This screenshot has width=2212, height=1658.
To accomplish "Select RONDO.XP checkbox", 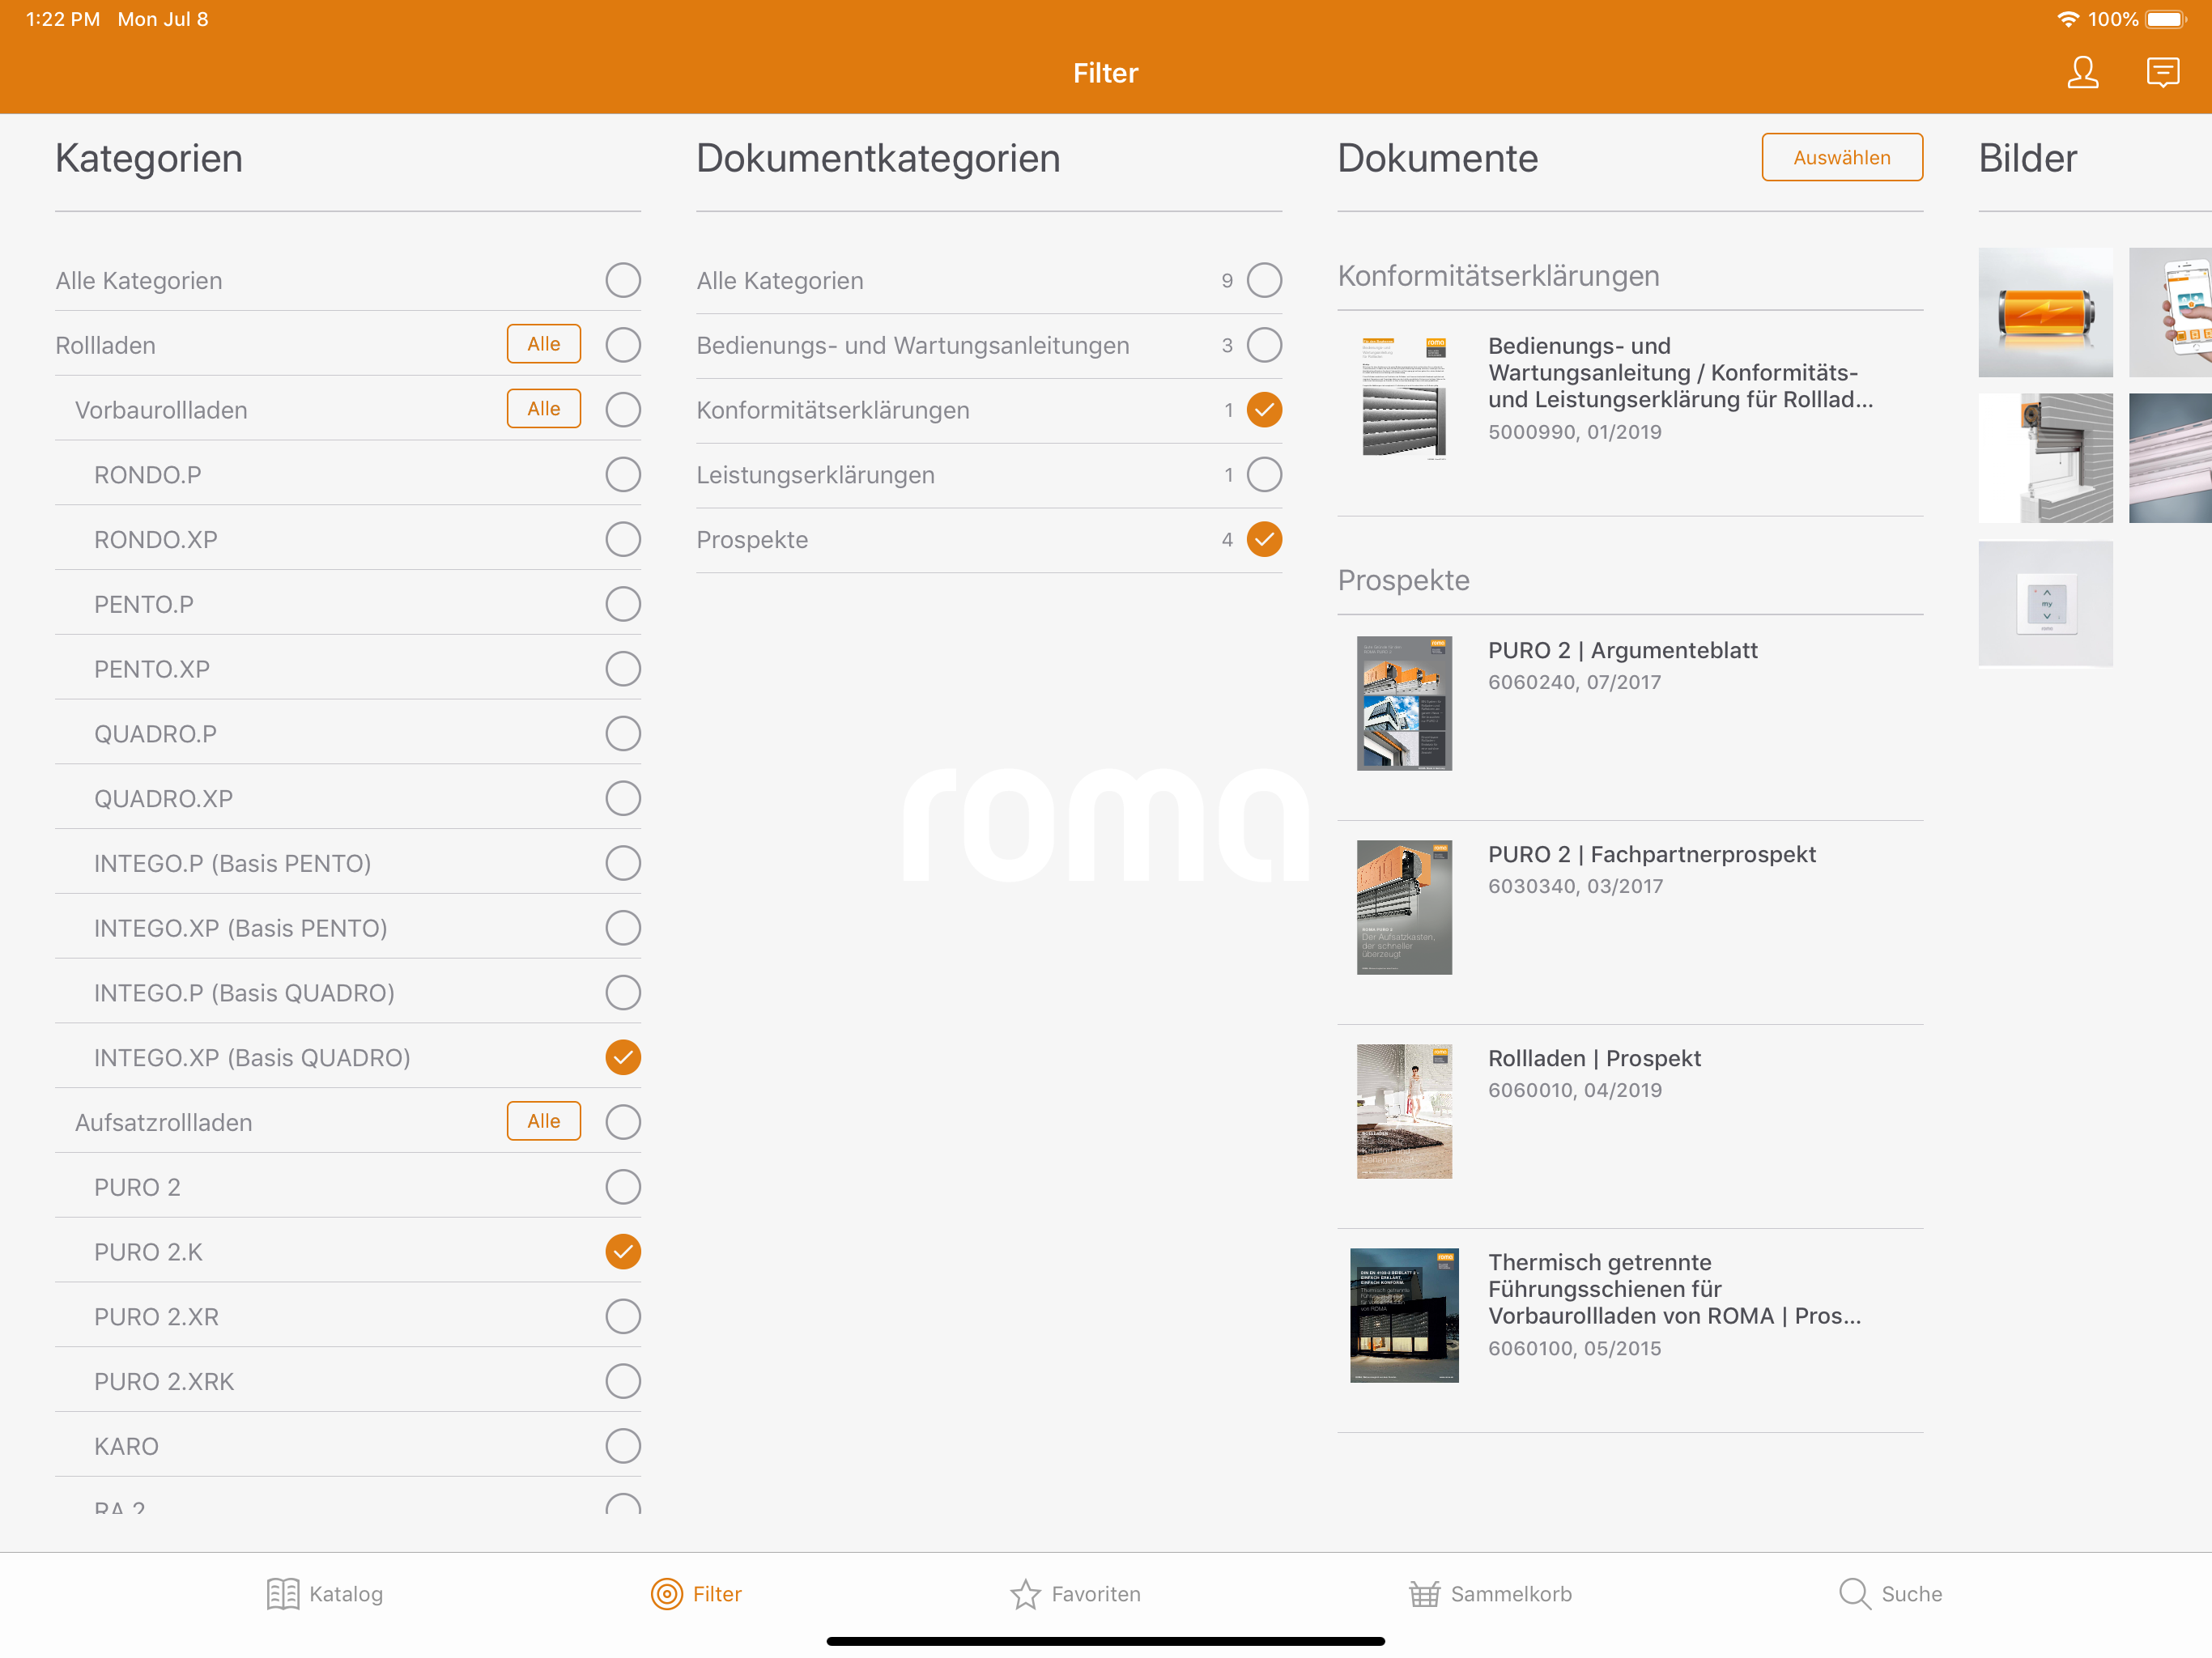I will coord(623,539).
